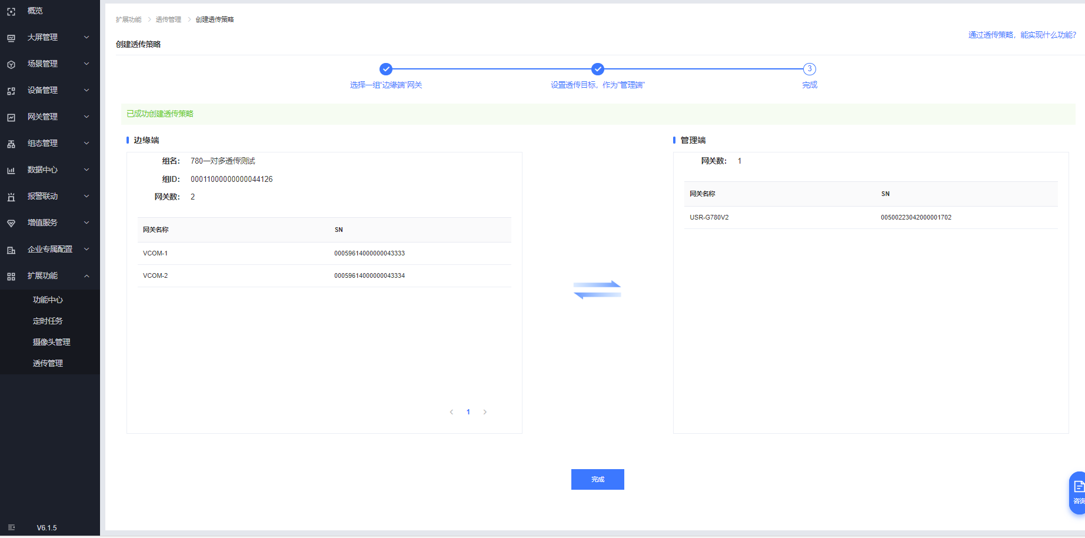The width and height of the screenshot is (1085, 538).
Task: Expand the 网关管理 menu chevron
Action: coord(86,117)
